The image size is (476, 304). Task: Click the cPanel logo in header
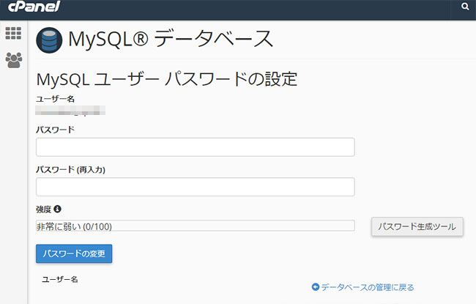[x=34, y=7]
